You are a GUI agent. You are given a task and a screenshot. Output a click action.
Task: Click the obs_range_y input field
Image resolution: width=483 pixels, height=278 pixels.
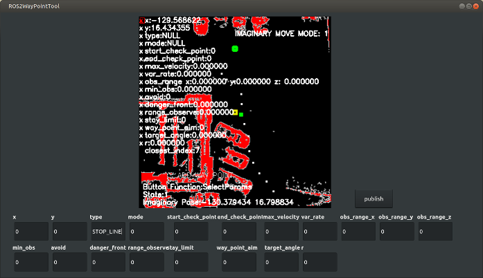click(397, 231)
